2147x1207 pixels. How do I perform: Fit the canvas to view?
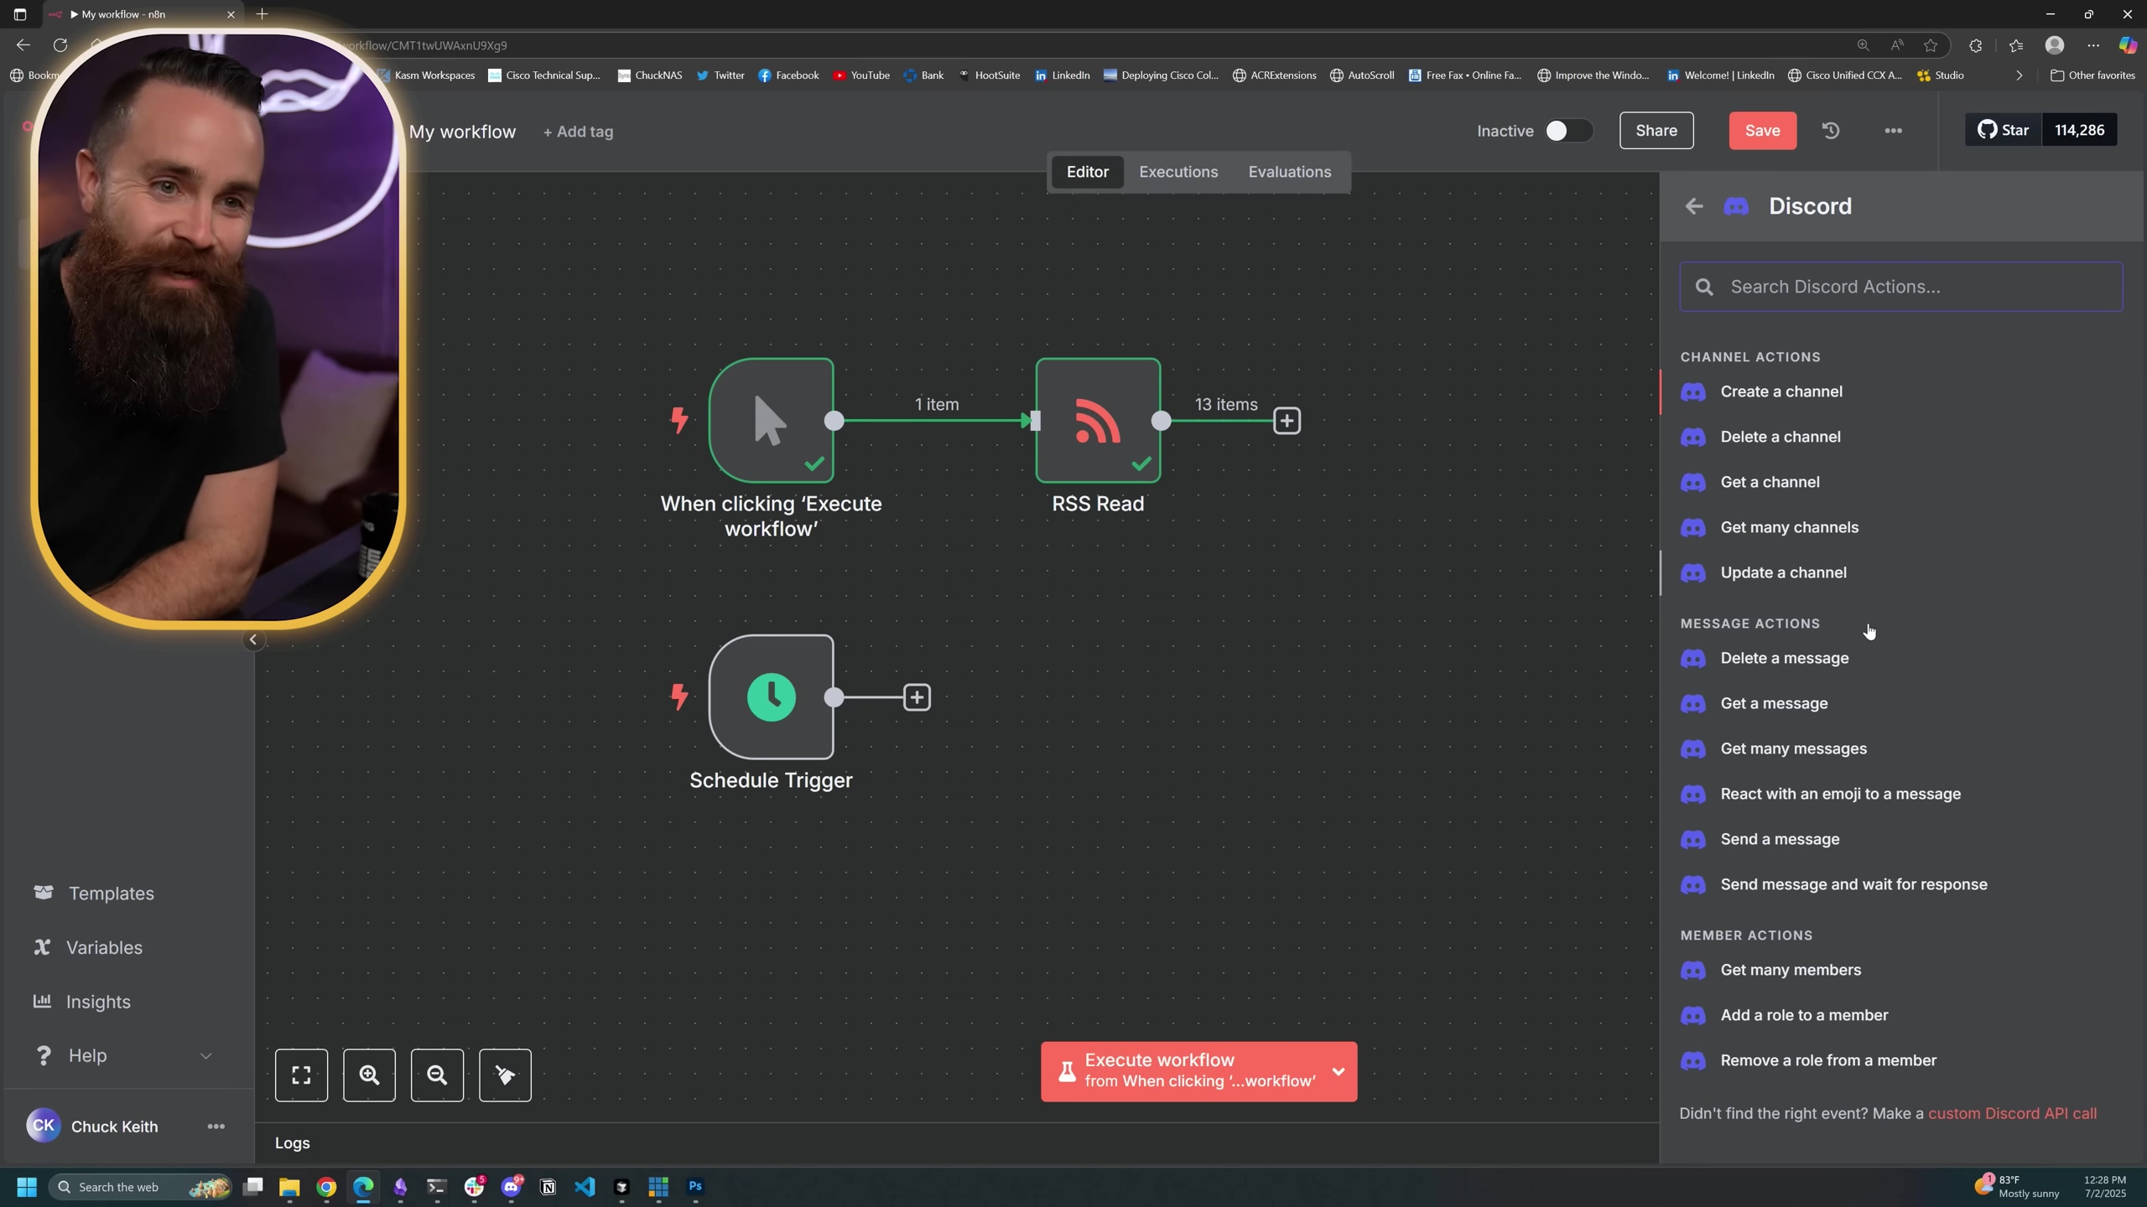[301, 1075]
